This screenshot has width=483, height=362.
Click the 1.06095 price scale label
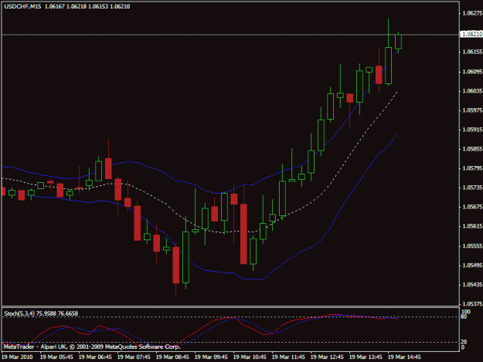(472, 72)
